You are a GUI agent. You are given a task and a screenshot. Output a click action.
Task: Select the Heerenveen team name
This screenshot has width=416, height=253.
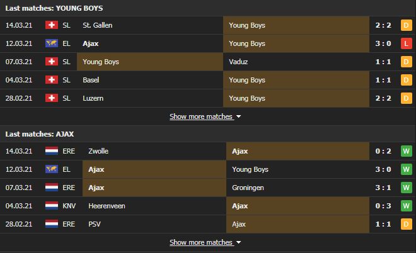click(107, 206)
